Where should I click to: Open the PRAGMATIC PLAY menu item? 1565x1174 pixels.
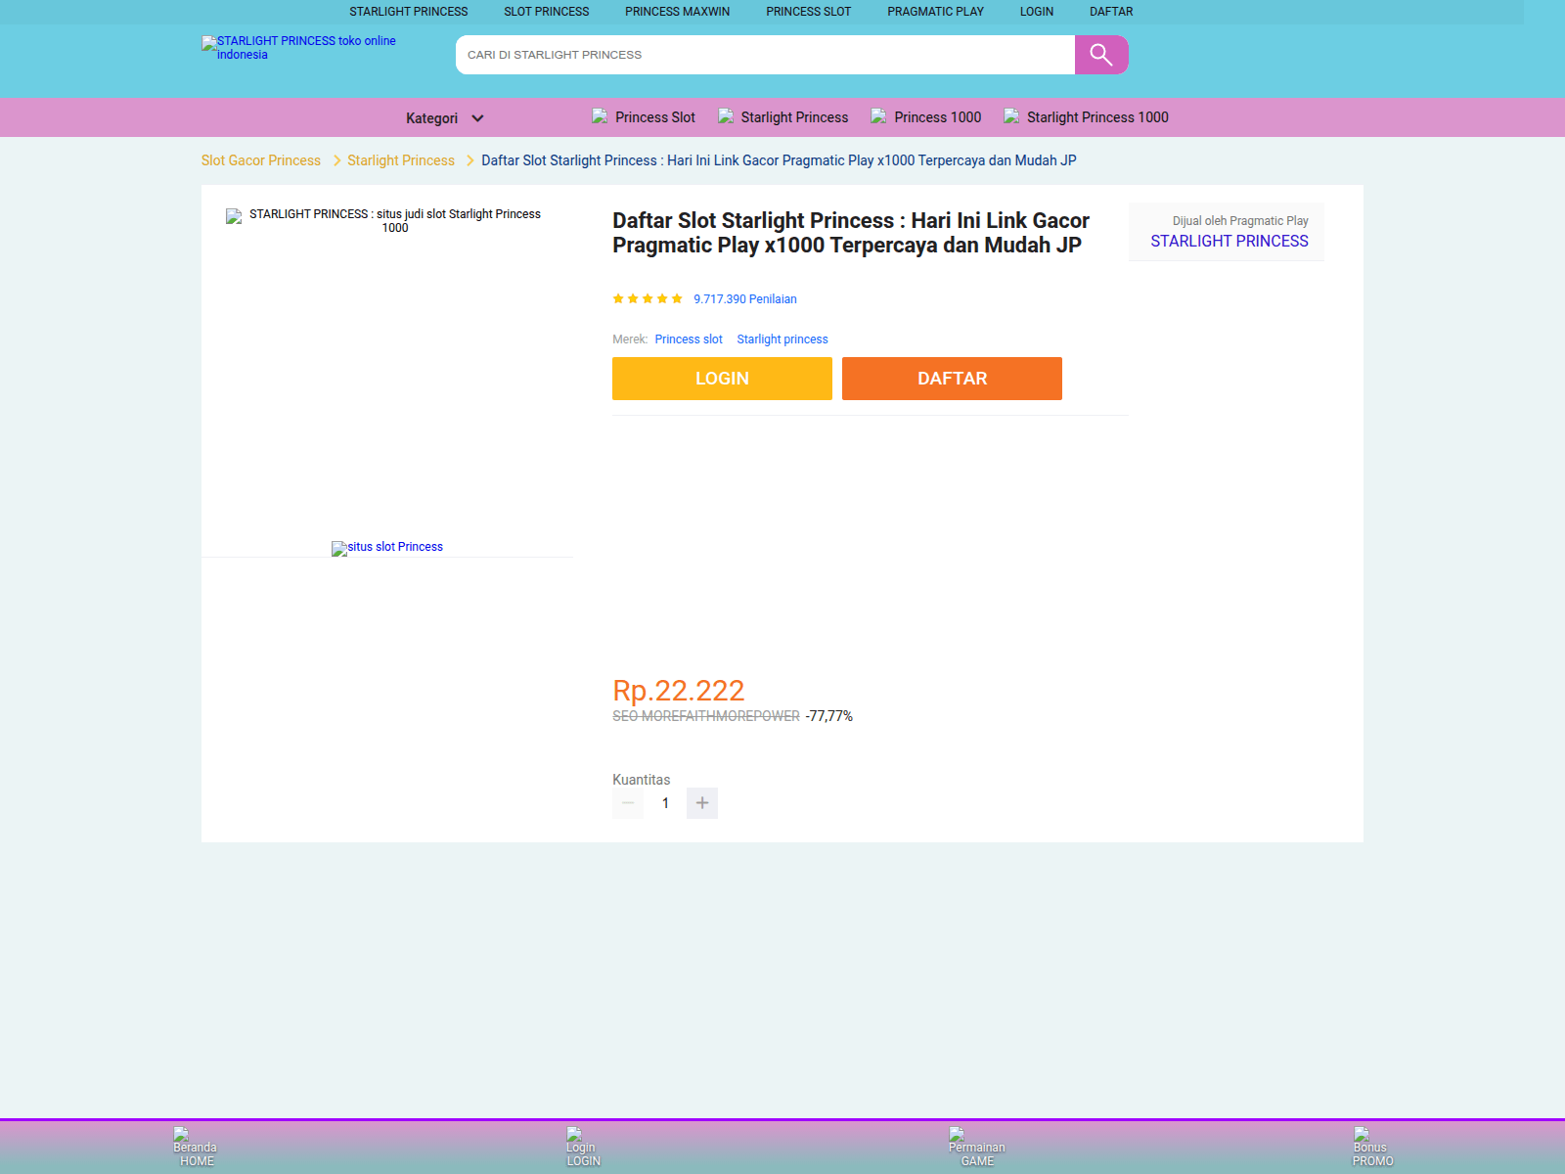pos(935,12)
